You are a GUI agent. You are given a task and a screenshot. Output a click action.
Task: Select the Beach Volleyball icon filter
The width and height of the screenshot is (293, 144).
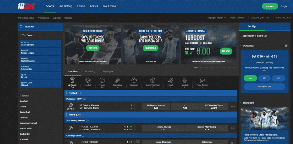(x=152, y=80)
